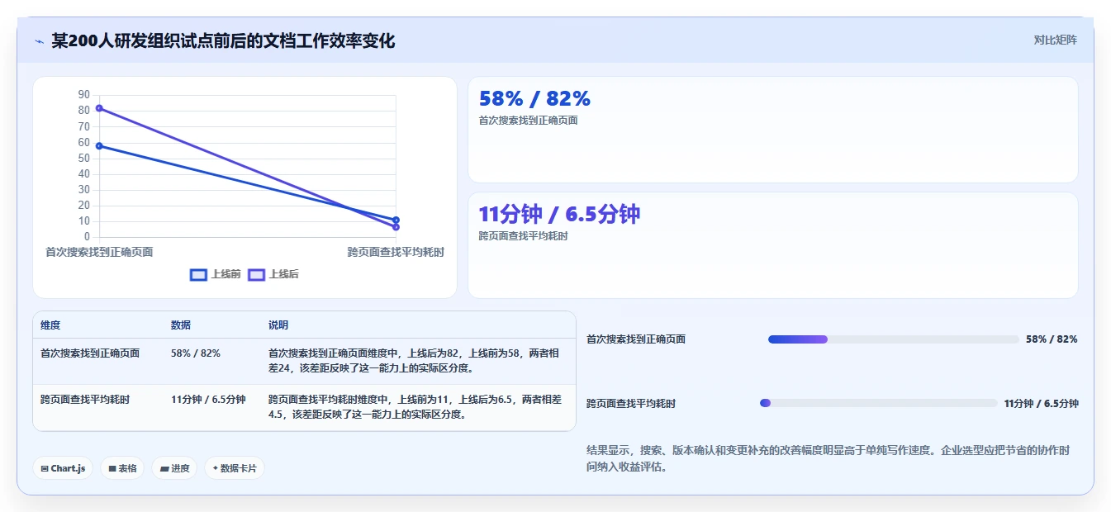Click x-axis label 跨页面查找平均耗时
This screenshot has width=1111, height=512.
click(x=396, y=252)
